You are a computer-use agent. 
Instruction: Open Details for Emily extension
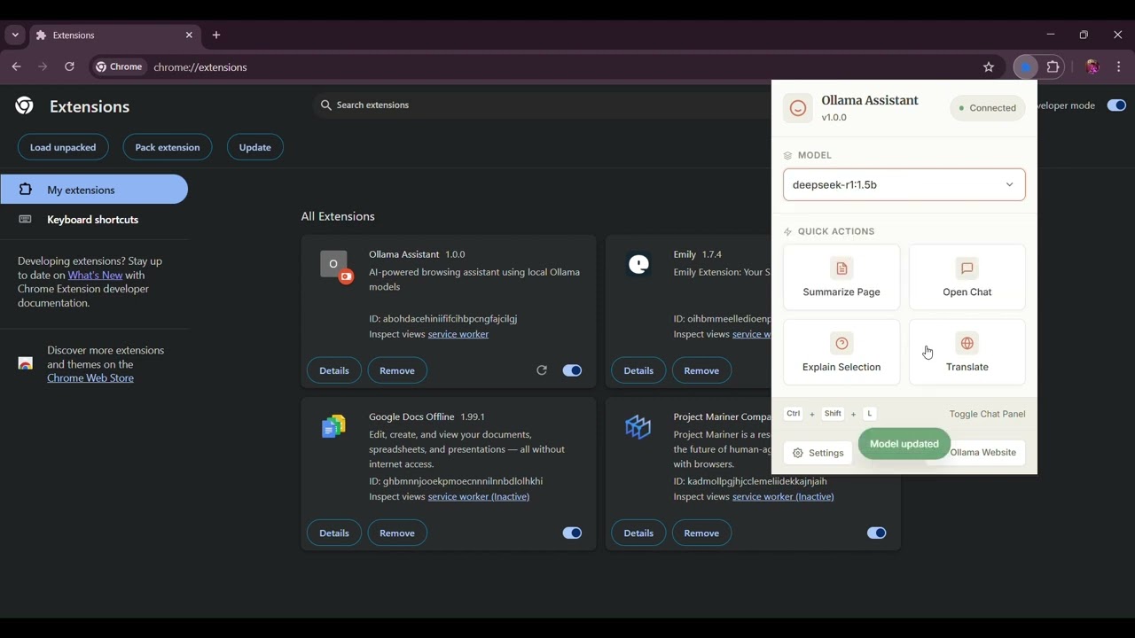[x=638, y=370]
